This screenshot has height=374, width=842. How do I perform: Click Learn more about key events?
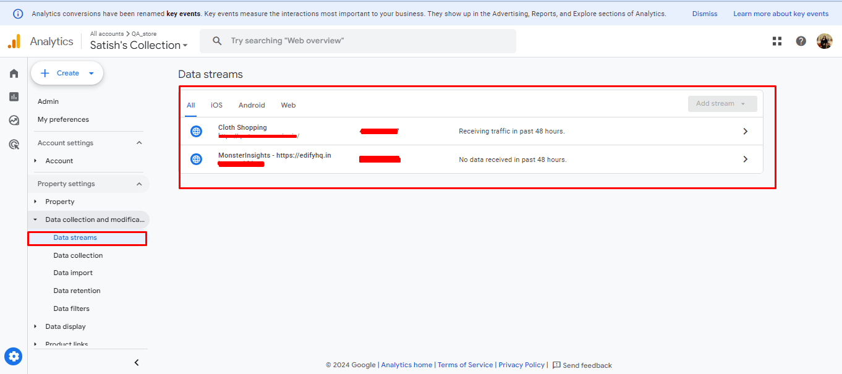[781, 14]
